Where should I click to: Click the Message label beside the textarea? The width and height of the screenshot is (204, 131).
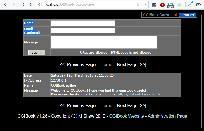pyautogui.click(x=31, y=42)
